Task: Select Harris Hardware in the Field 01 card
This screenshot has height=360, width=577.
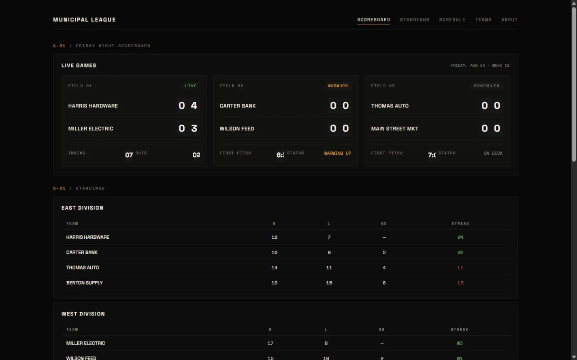Action: pyautogui.click(x=93, y=106)
